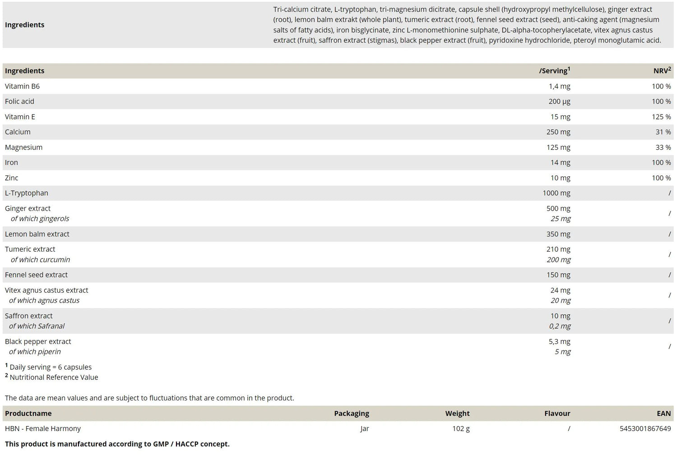Click the Magnesium 125 mg serving value
This screenshot has height=455, width=677.
[x=558, y=147]
